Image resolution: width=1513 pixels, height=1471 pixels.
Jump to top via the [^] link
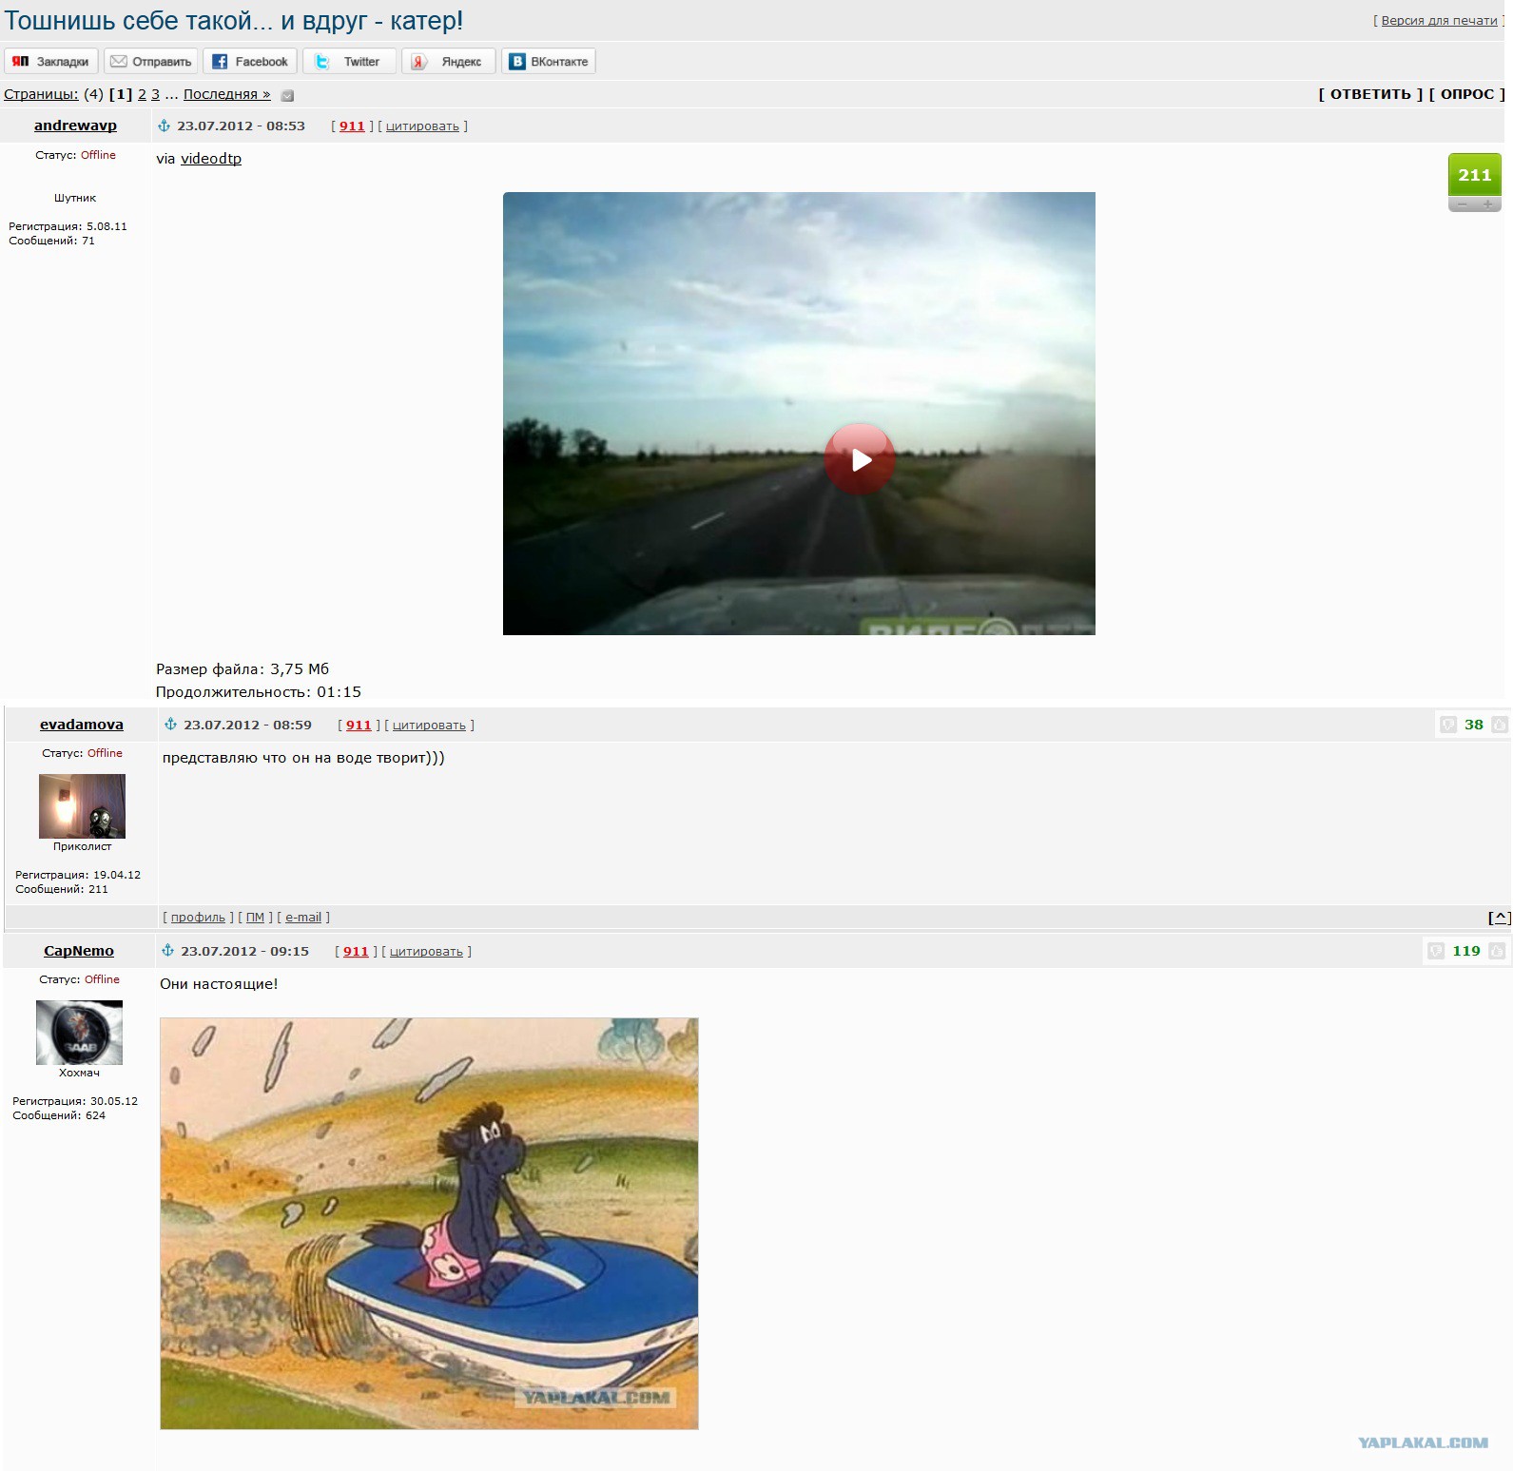[x=1500, y=918]
